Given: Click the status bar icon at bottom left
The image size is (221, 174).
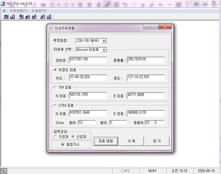Looking at the screenshot, I should point(4,171).
